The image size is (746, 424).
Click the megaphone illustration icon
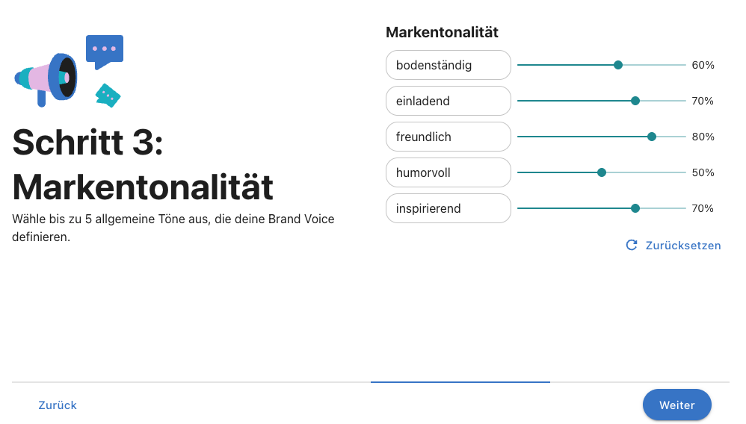(46, 80)
